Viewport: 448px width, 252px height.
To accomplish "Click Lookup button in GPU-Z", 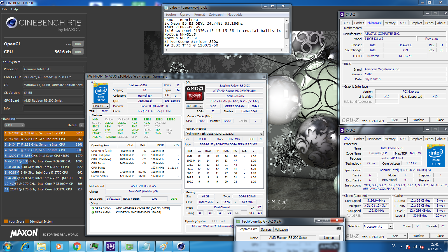I will 329,238.
